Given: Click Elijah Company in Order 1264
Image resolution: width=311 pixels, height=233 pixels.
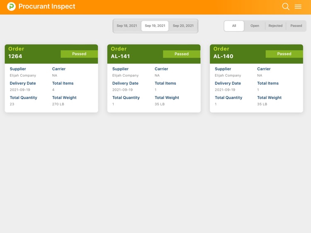Looking at the screenshot, I should [x=23, y=75].
